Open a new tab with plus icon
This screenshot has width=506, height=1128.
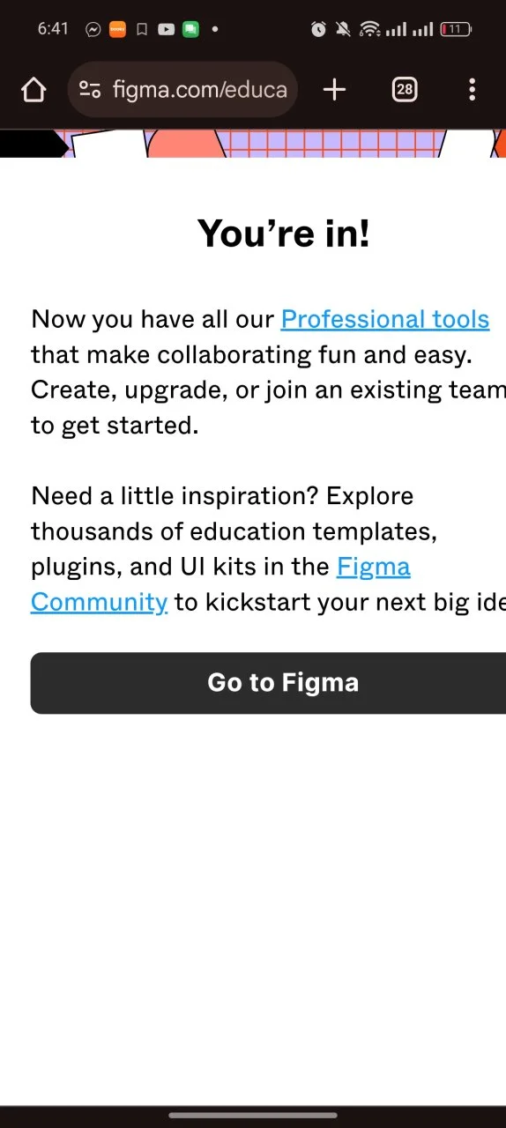(x=334, y=89)
